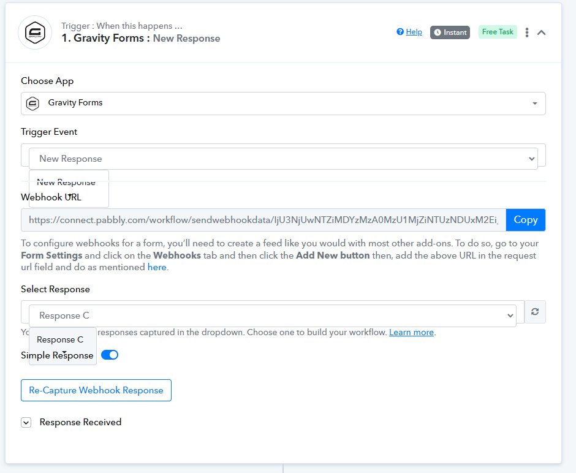Click Re-Capture Webhook Response
576x473 pixels.
pyautogui.click(x=96, y=390)
